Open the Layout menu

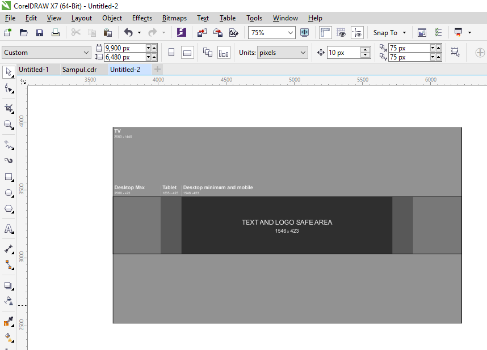[82, 18]
